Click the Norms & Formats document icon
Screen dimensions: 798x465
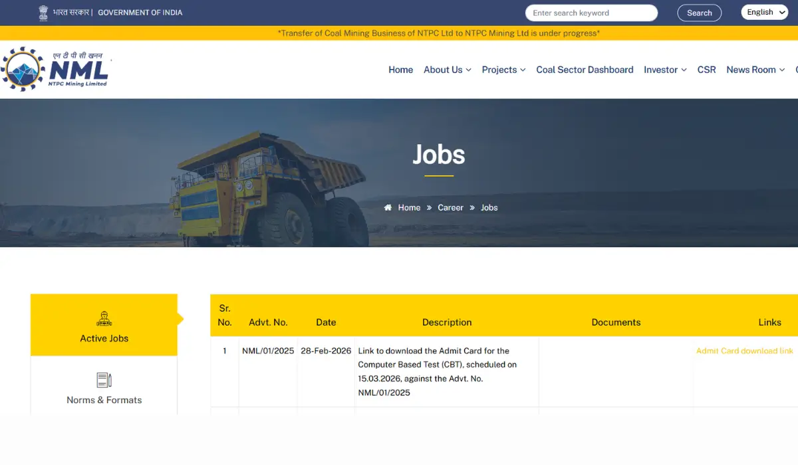(104, 379)
